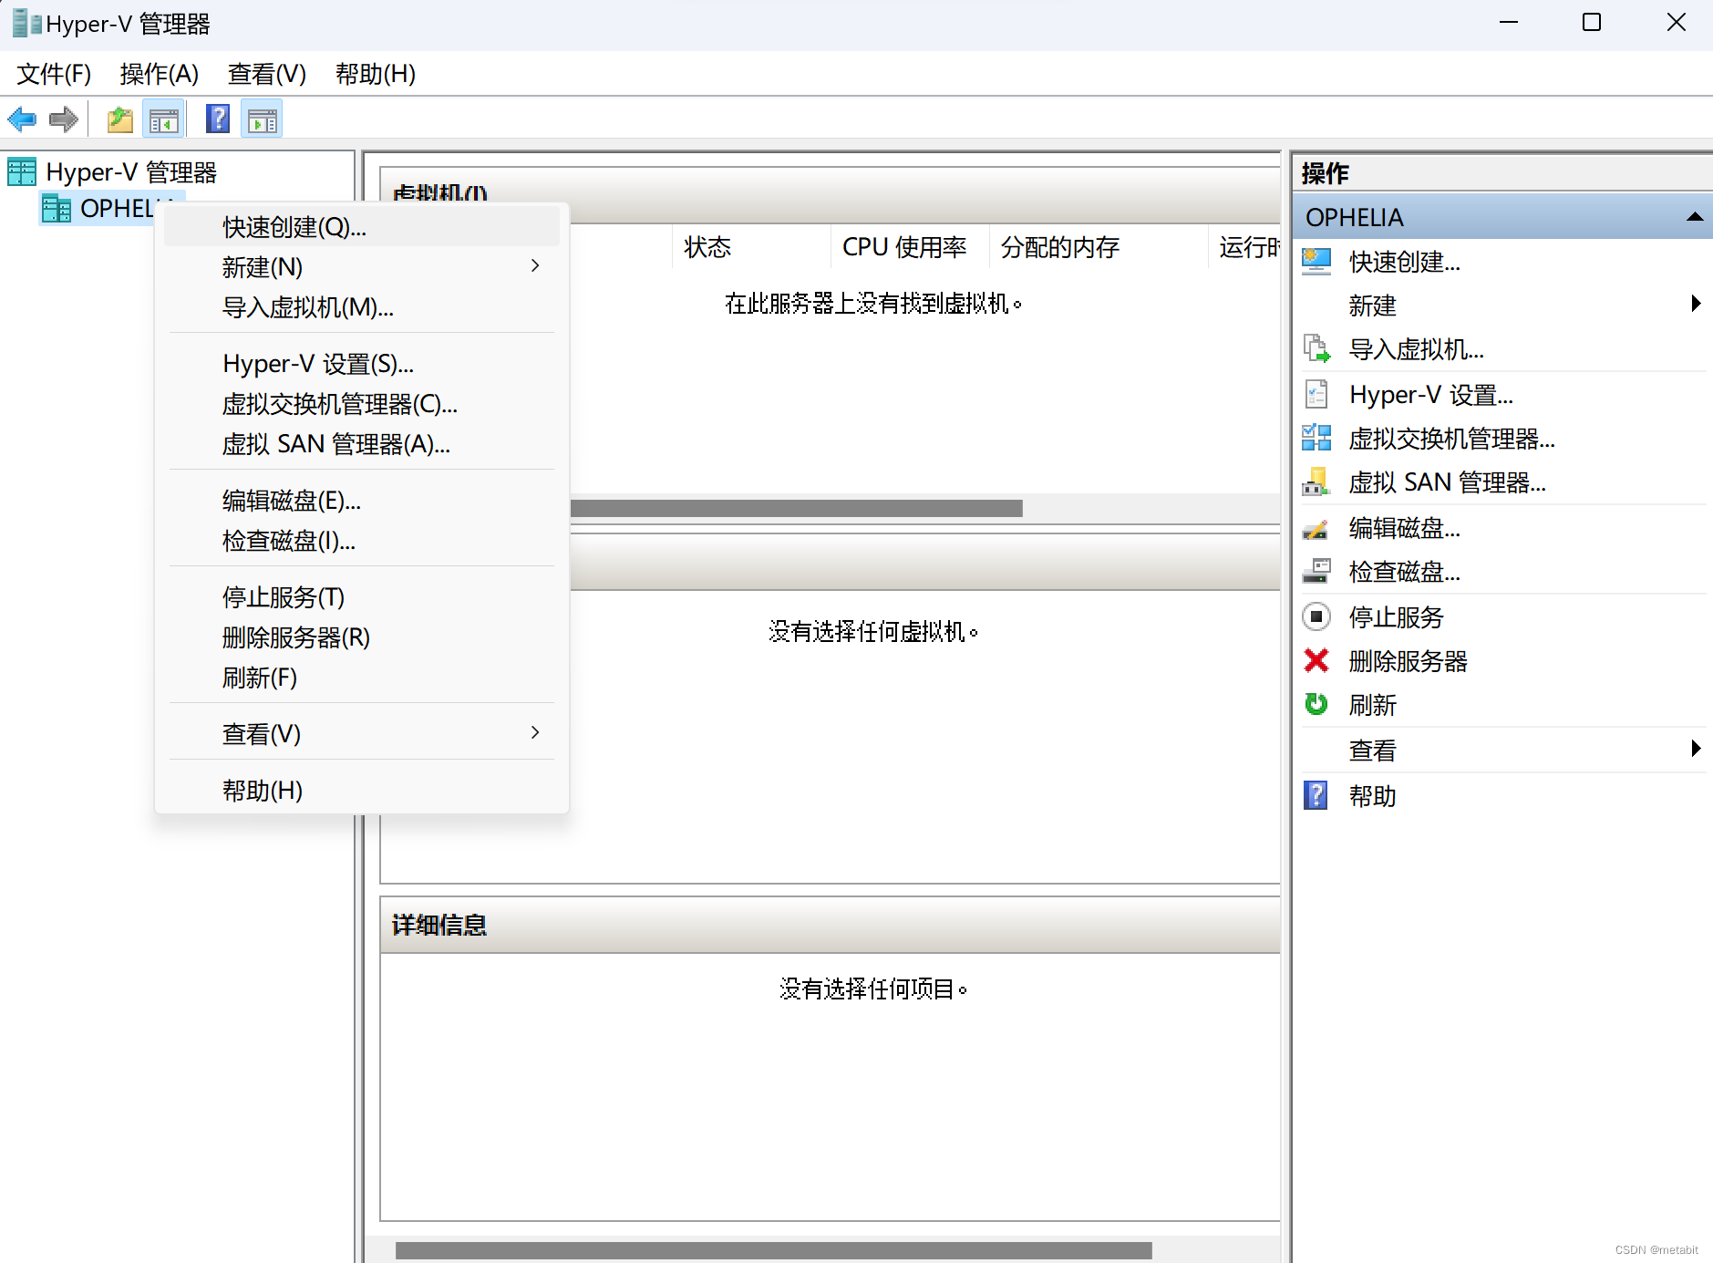Click the 详细信息 section header

point(830,926)
